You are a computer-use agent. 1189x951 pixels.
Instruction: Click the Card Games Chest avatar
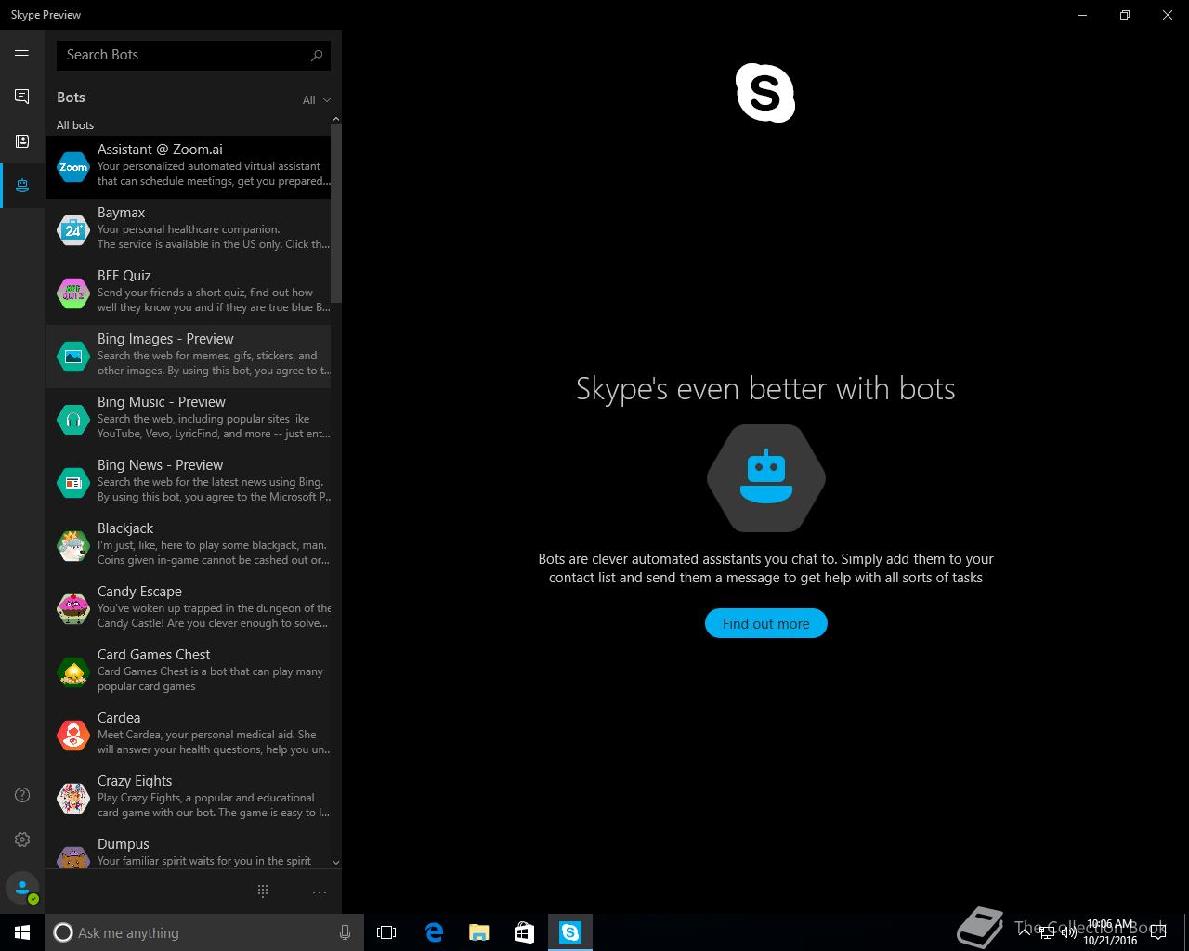point(73,672)
